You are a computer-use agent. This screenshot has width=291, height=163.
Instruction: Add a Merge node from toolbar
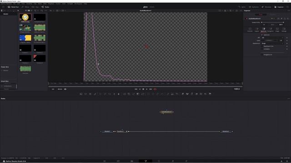[x=124, y=94]
